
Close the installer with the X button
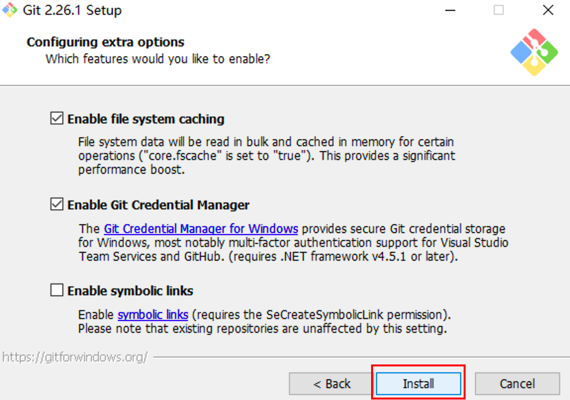pos(548,10)
